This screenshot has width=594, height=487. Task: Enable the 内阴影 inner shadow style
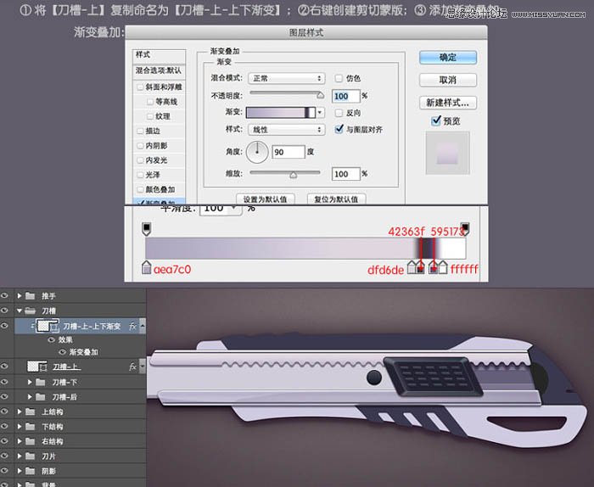[140, 146]
